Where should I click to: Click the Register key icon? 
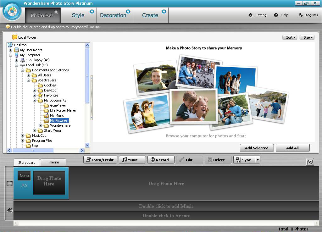[301, 15]
